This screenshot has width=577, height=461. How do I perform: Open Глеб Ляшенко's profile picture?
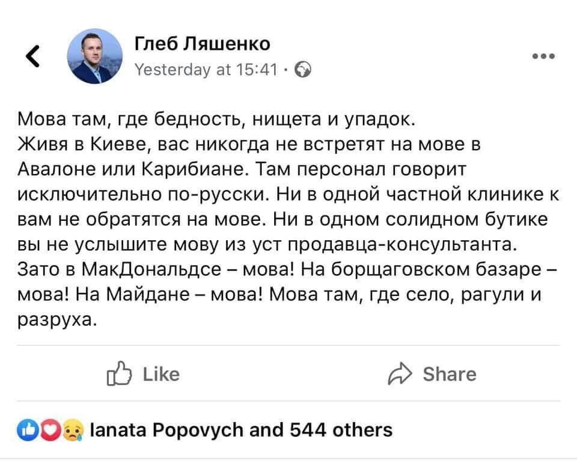[x=97, y=56]
